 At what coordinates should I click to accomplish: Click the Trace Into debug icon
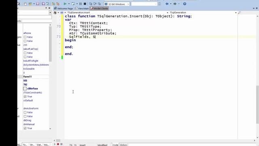click(95, 4)
